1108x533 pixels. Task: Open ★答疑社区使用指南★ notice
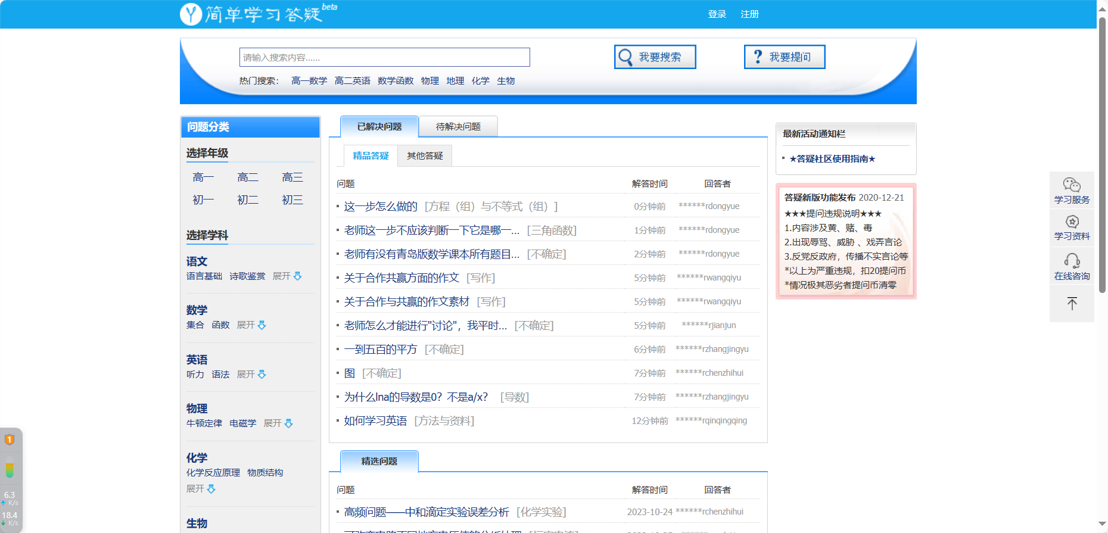pyautogui.click(x=832, y=159)
